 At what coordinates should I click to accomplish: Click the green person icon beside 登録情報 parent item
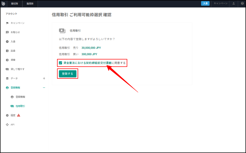tap(7, 88)
